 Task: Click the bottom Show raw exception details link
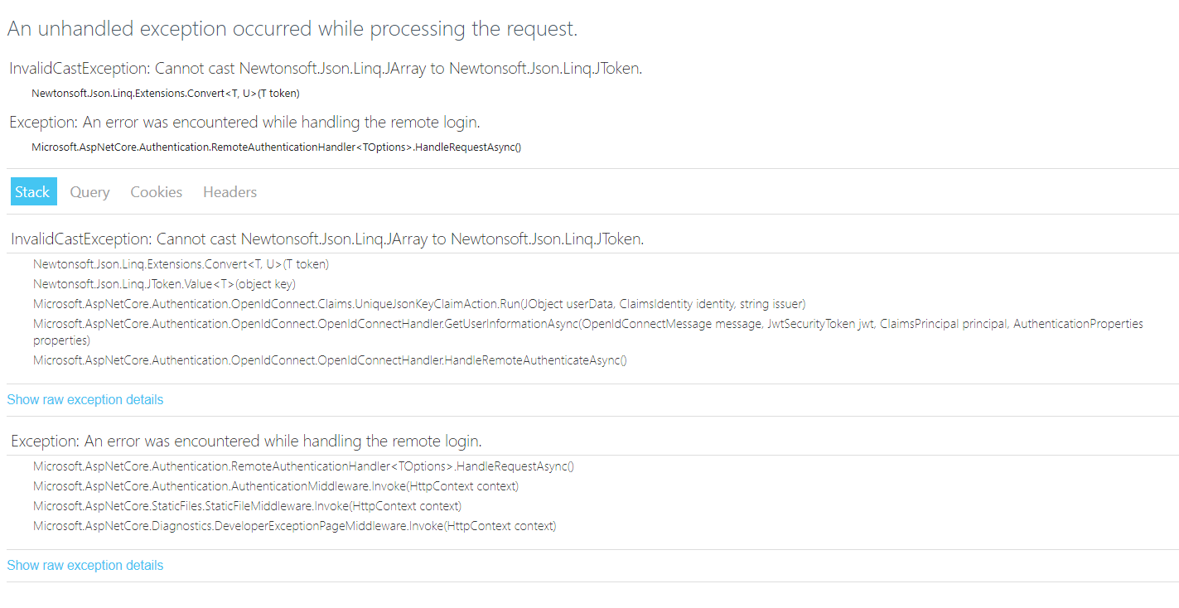coord(85,565)
